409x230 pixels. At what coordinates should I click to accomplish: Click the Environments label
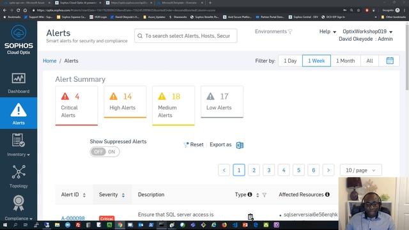point(271,31)
